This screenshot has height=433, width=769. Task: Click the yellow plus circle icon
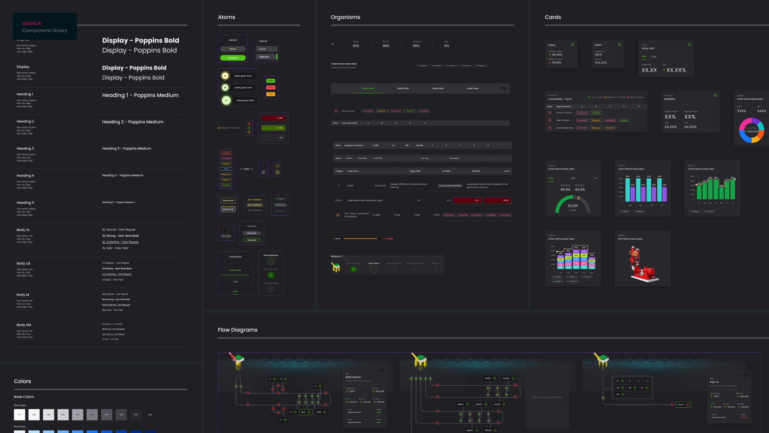(225, 76)
